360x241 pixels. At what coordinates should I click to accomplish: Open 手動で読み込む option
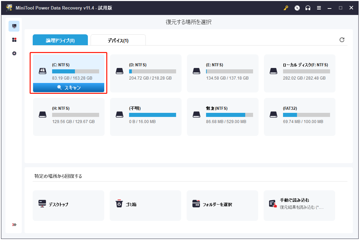point(299,206)
